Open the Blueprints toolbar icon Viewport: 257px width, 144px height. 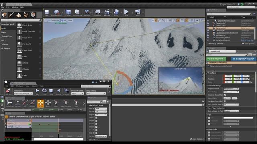(x=97, y=13)
